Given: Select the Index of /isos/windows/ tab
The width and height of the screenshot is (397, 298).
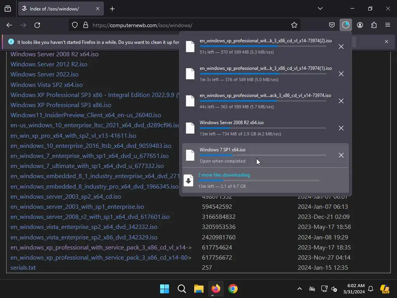Looking at the screenshot, I should click(x=61, y=9).
